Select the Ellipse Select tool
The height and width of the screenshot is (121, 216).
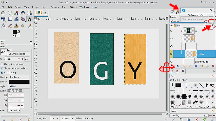pyautogui.click(x=3, y=13)
